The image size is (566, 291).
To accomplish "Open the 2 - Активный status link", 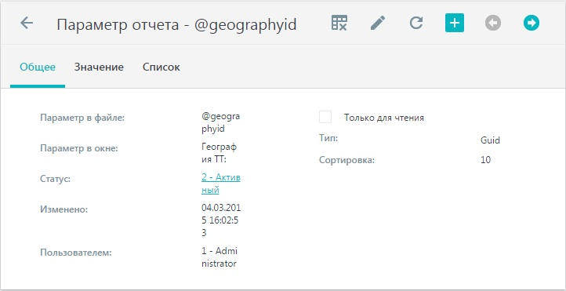I will point(221,184).
